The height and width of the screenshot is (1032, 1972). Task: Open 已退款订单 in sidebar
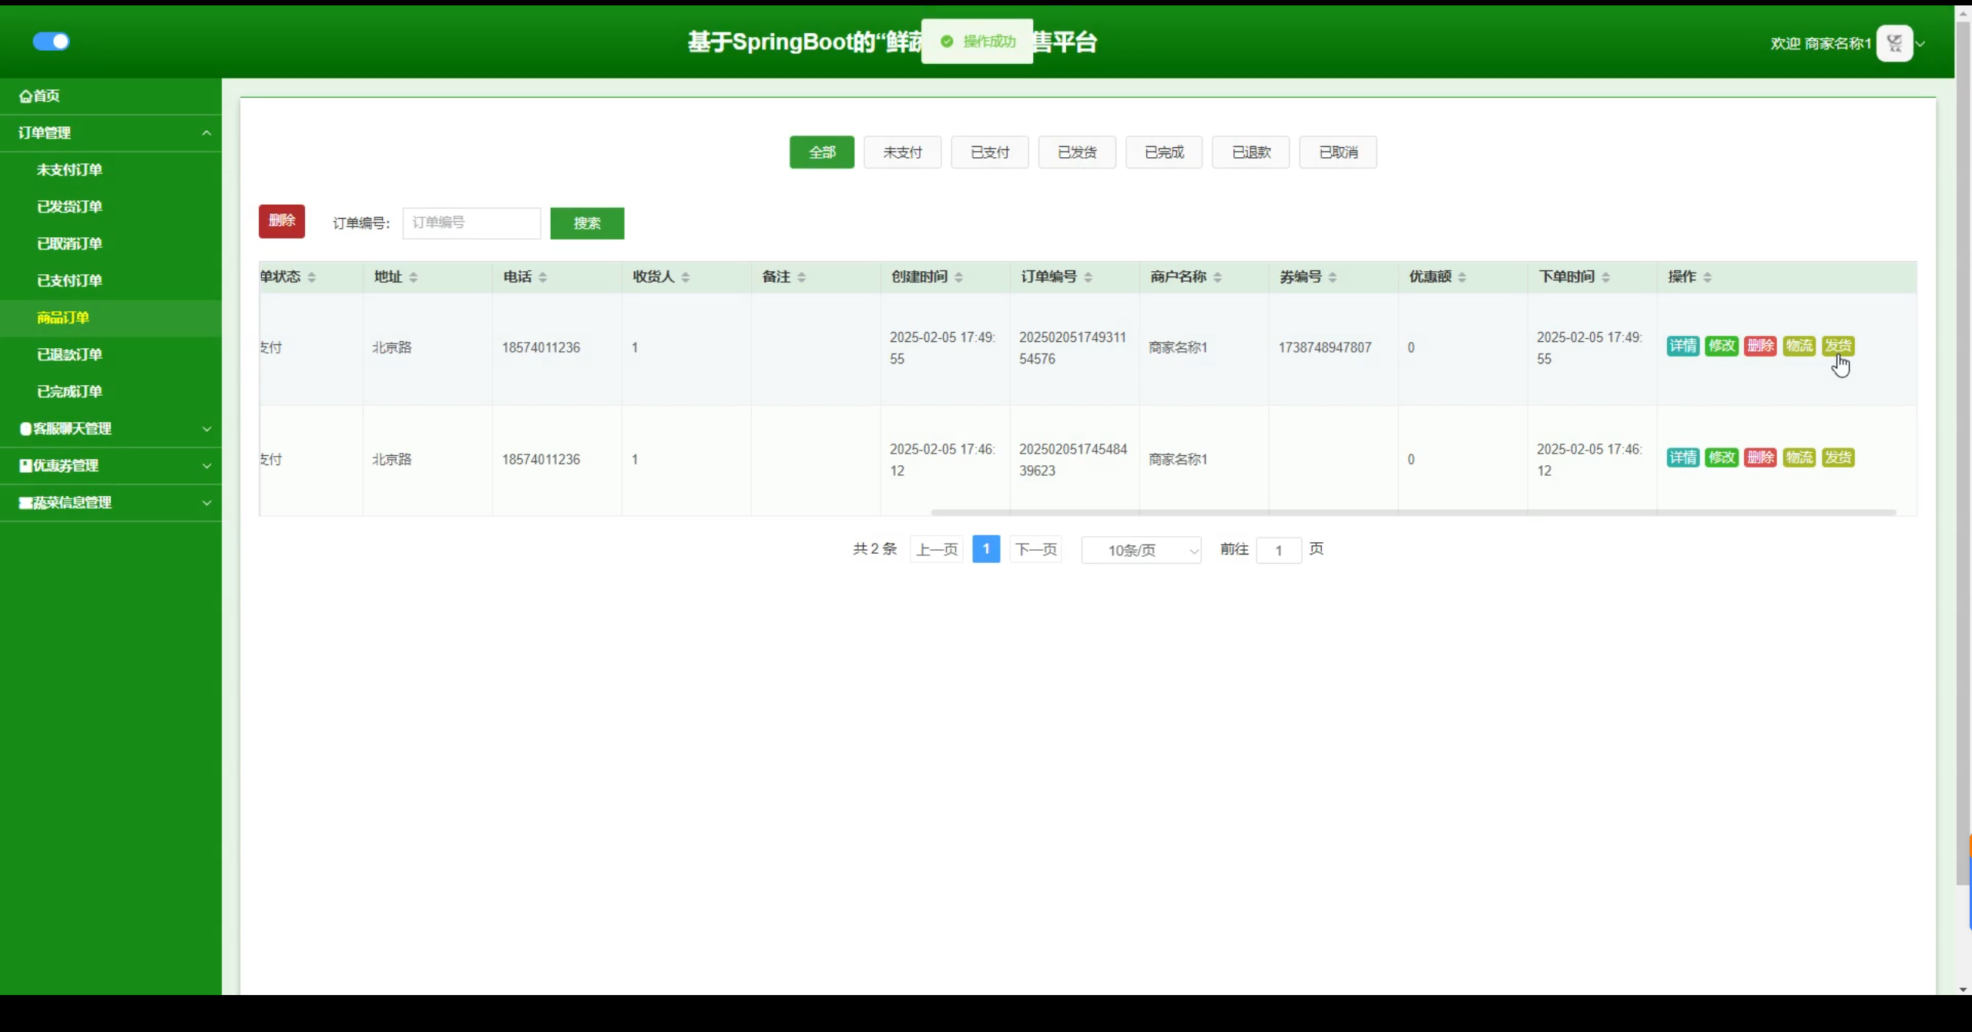69,354
